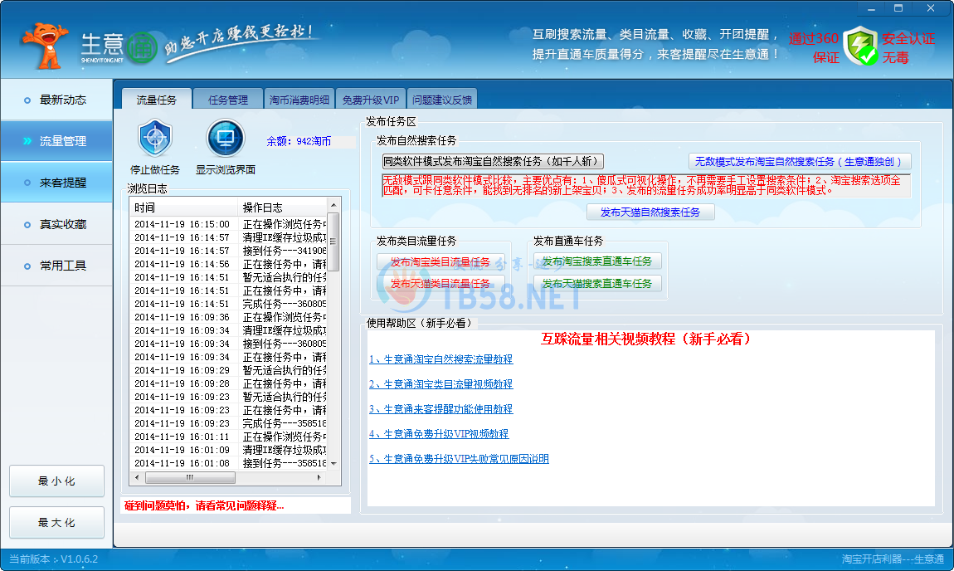Image resolution: width=954 pixels, height=571 pixels.
Task: Click the 余额: 942淘币 balance text
Action: pos(299,141)
